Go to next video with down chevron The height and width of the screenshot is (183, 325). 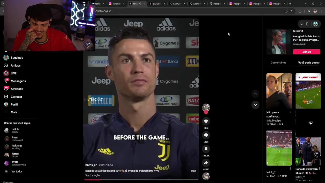click(255, 105)
